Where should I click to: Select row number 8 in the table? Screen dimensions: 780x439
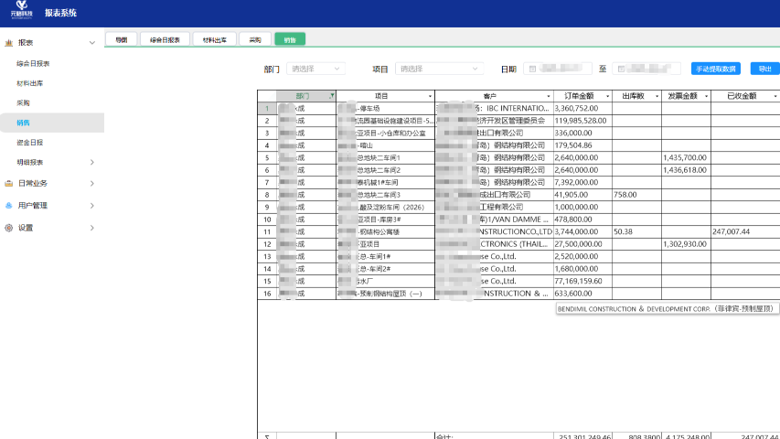(x=267, y=195)
